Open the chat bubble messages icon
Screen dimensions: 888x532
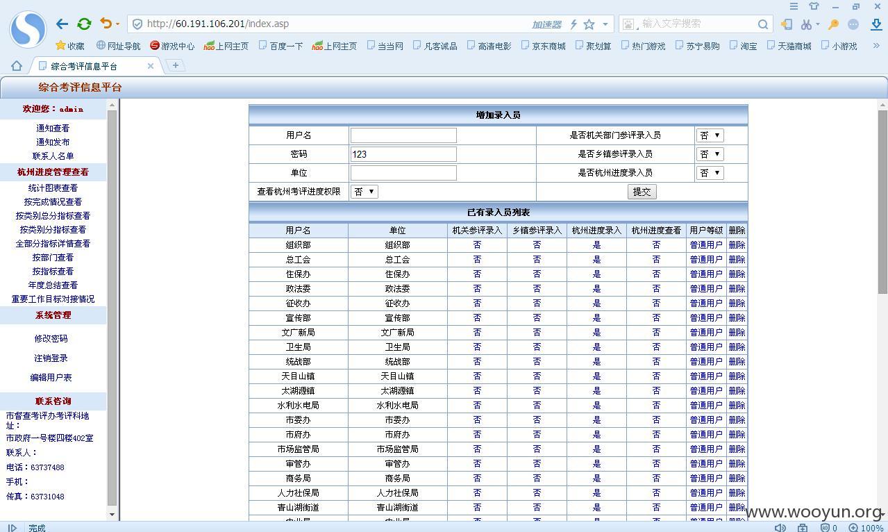(x=853, y=24)
